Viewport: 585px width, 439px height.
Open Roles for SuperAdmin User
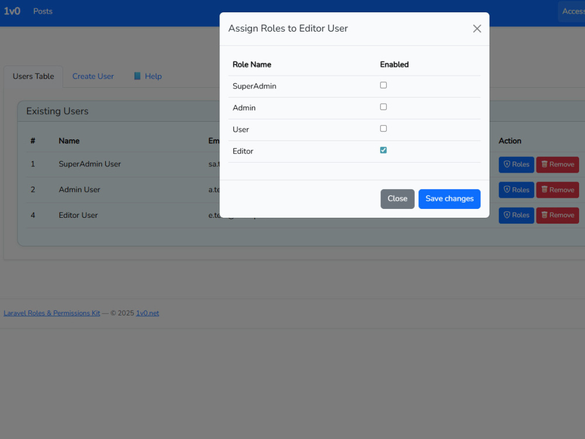517,164
